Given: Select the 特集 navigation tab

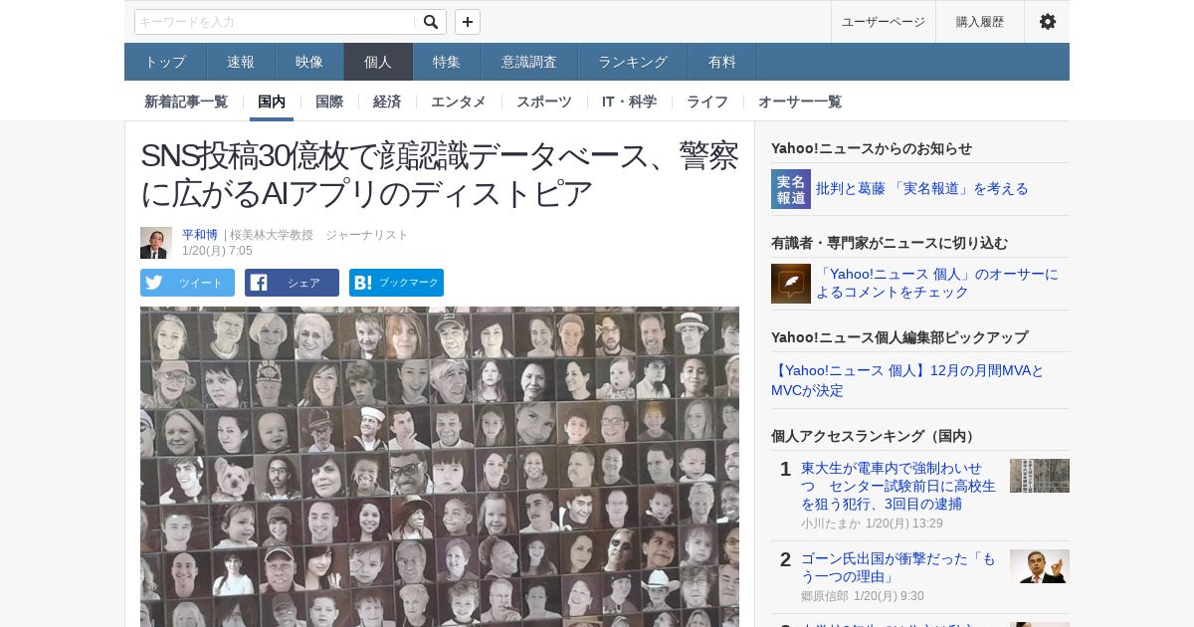Looking at the screenshot, I should [447, 62].
